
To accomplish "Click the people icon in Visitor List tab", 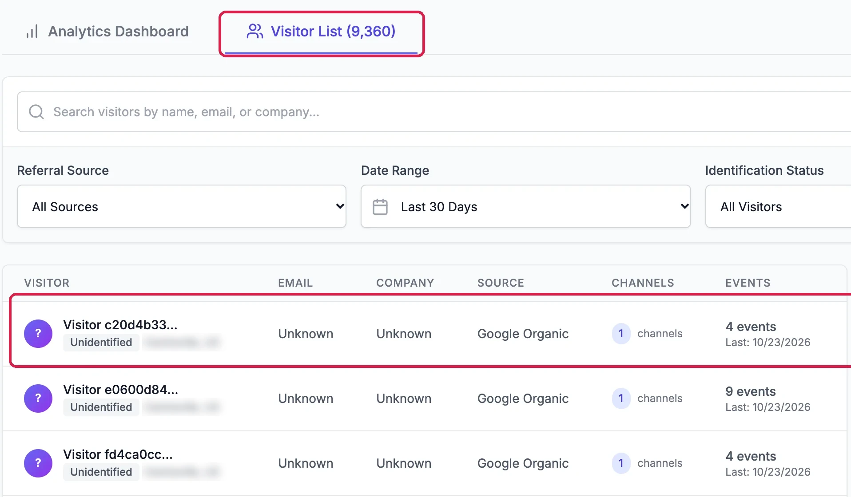I will click(255, 31).
